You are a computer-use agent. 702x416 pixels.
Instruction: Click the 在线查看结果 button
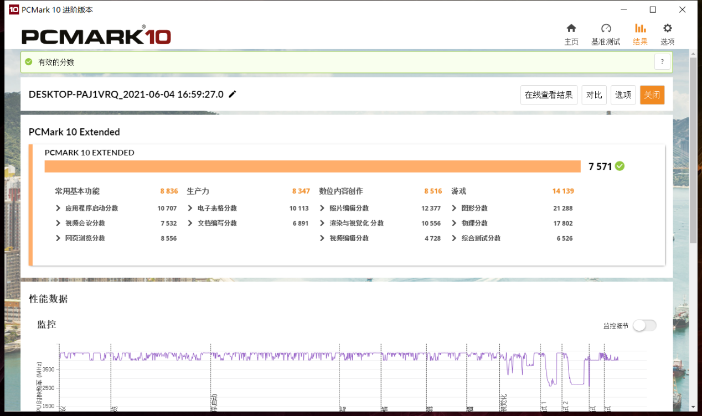pyautogui.click(x=549, y=95)
